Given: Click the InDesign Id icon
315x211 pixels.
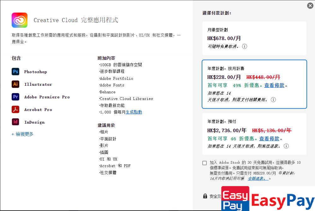Looking at the screenshot, I should [15, 122].
